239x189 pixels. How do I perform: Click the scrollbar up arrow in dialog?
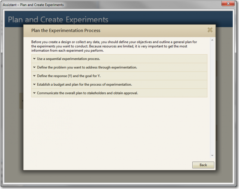212,40
